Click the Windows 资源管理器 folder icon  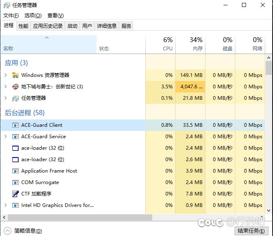coord(16,75)
